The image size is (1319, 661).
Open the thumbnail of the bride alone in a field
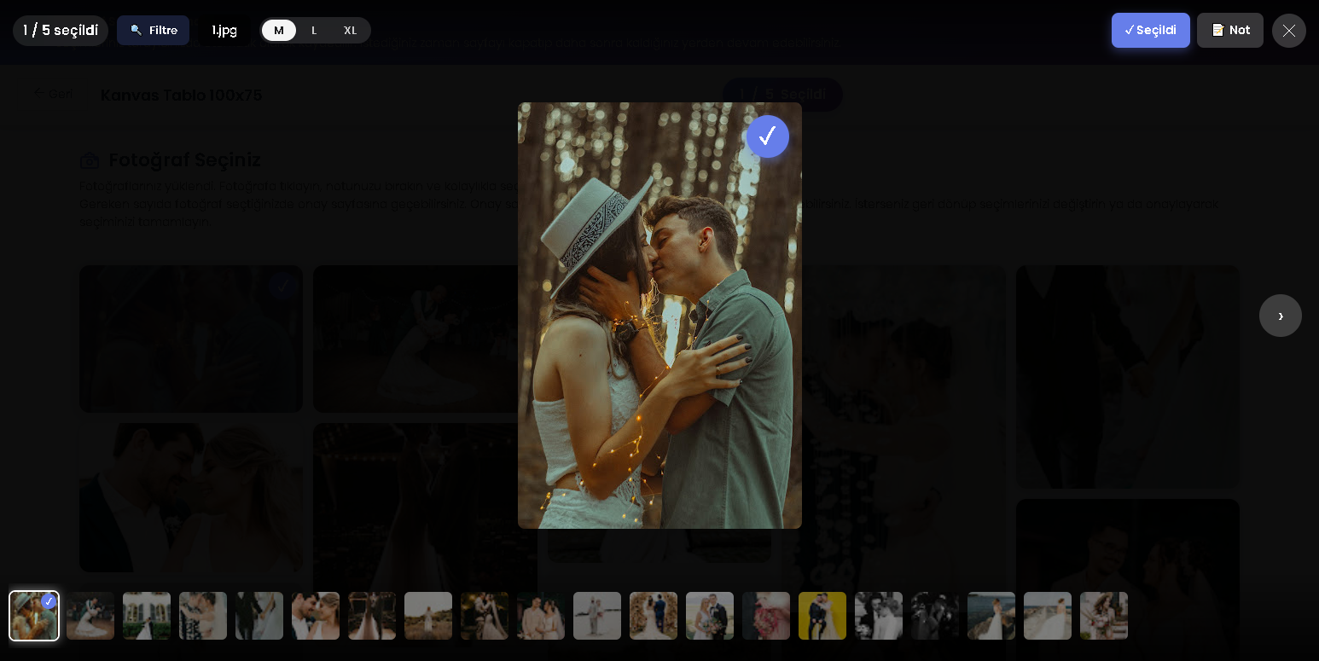428,616
